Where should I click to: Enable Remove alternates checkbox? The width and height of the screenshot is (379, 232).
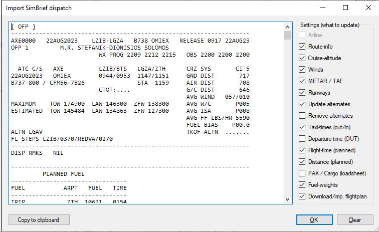click(302, 116)
